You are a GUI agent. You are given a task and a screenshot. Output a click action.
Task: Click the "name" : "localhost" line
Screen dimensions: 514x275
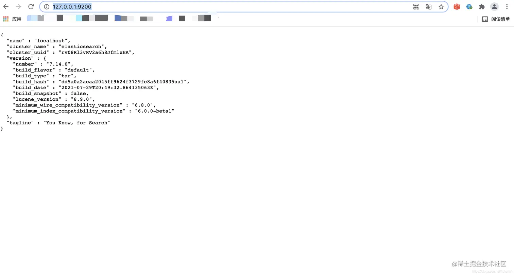[38, 41]
